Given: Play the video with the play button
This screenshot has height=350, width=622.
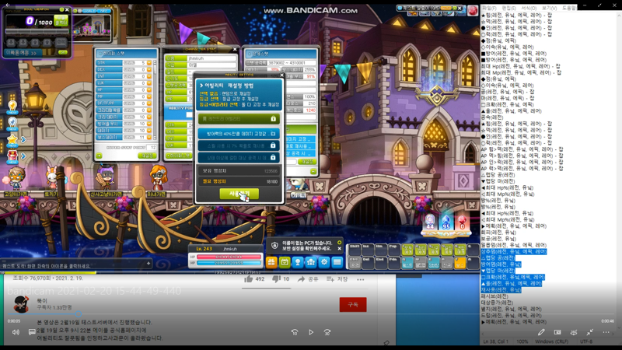Looking at the screenshot, I should tap(311, 332).
